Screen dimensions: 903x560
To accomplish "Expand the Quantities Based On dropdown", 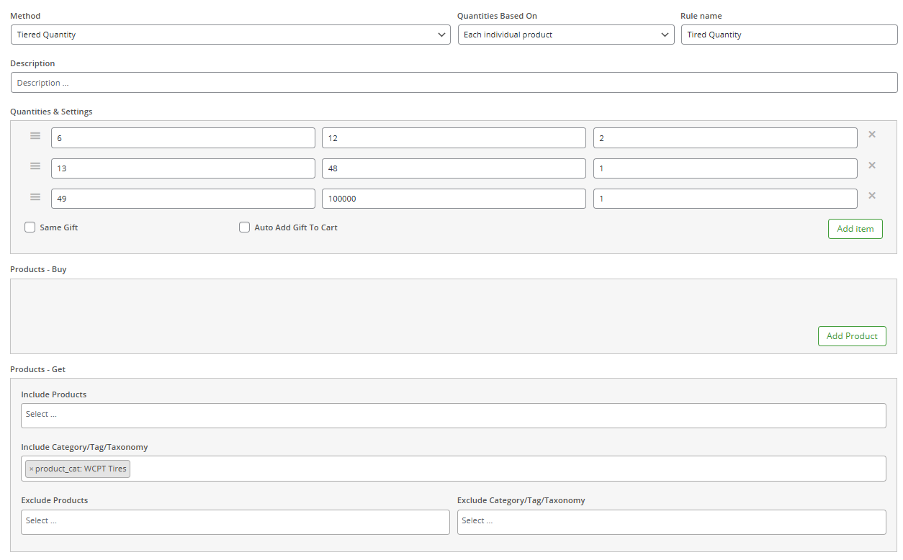I will pos(566,35).
